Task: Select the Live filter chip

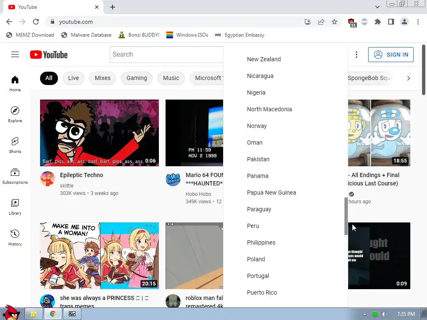Action: [73, 78]
